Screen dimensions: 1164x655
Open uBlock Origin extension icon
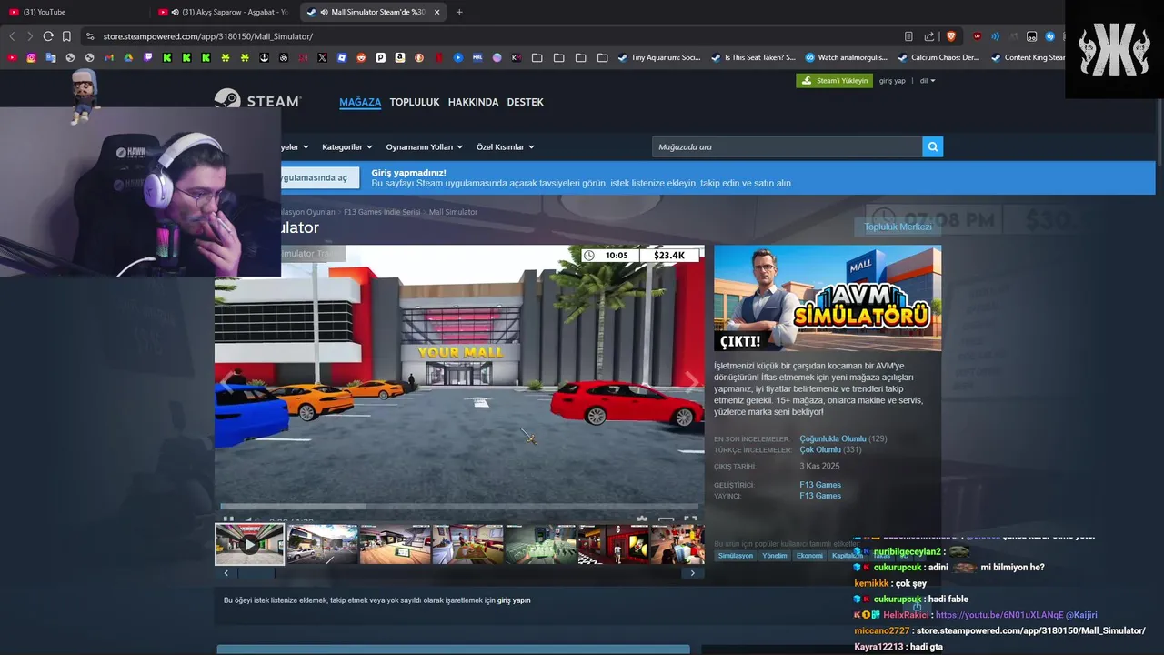[x=978, y=36]
